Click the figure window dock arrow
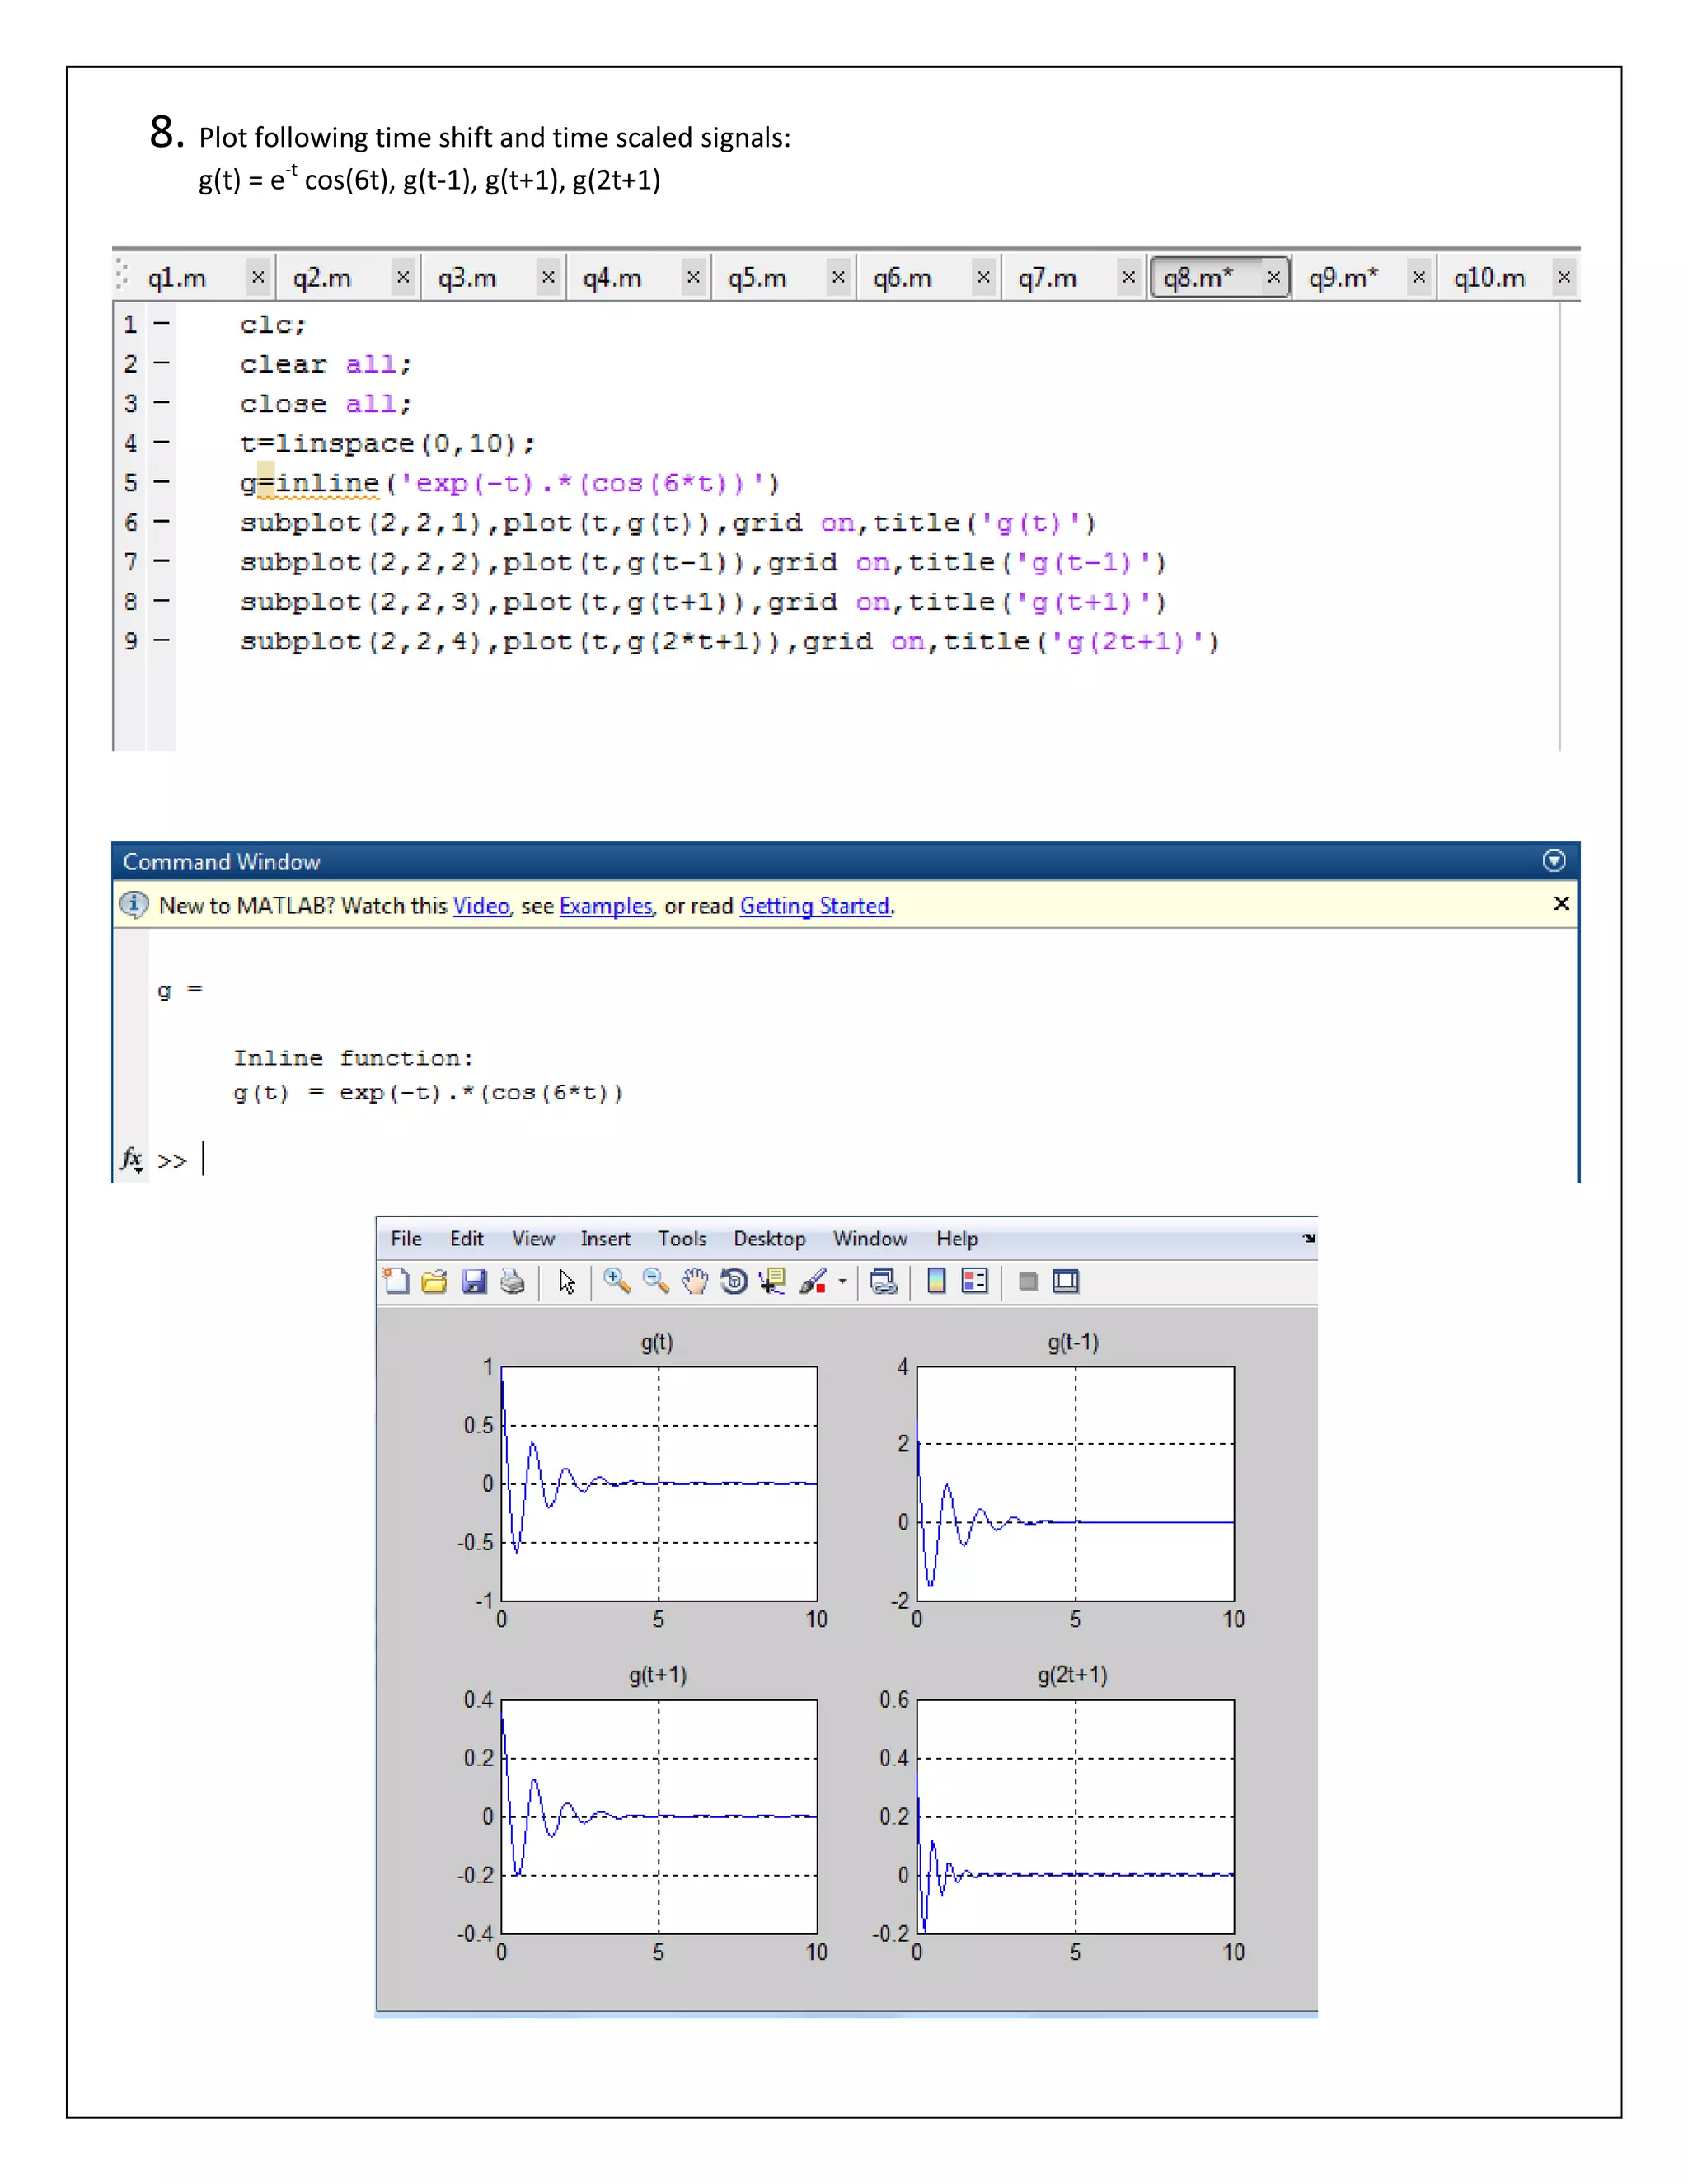Viewport: 1688px width, 2184px height. point(1308,1238)
